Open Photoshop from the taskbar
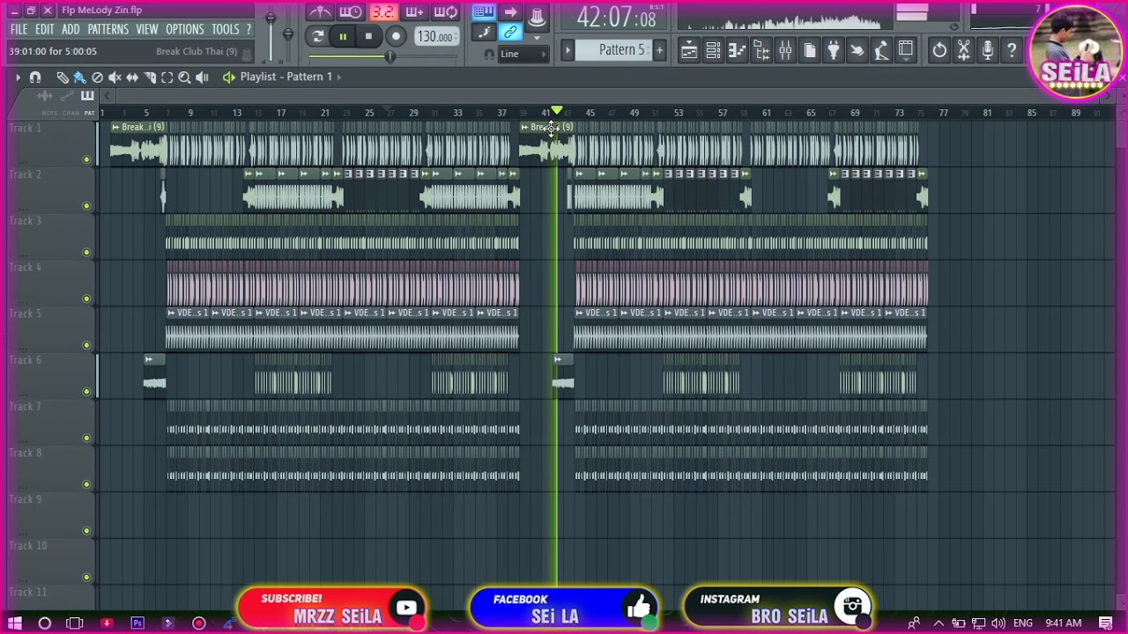This screenshot has height=634, width=1128. point(137,623)
